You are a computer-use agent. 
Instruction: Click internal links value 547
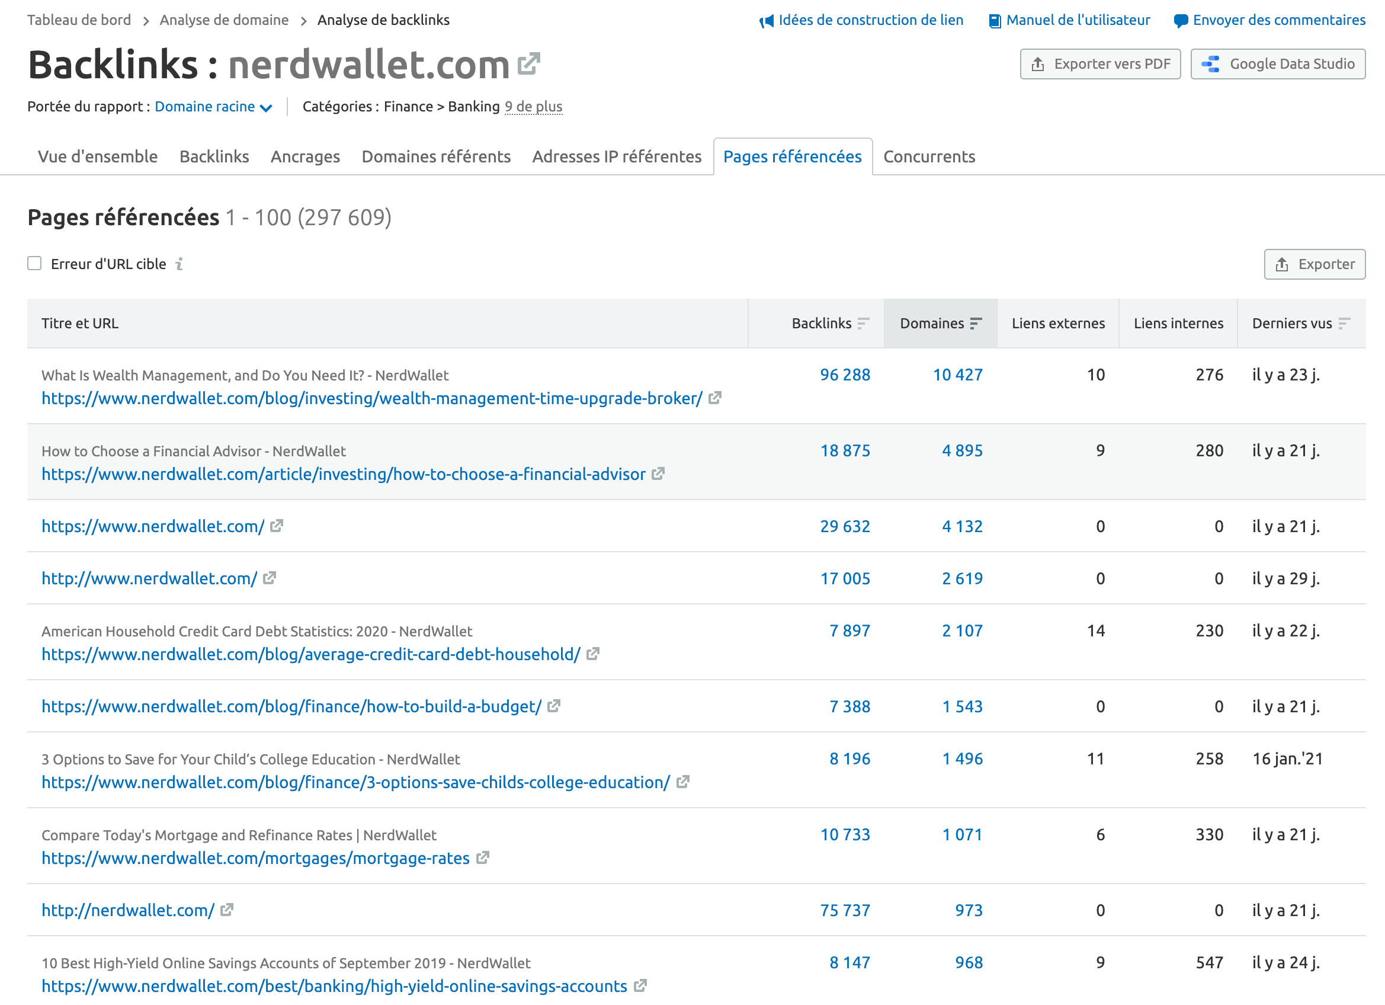[1209, 962]
